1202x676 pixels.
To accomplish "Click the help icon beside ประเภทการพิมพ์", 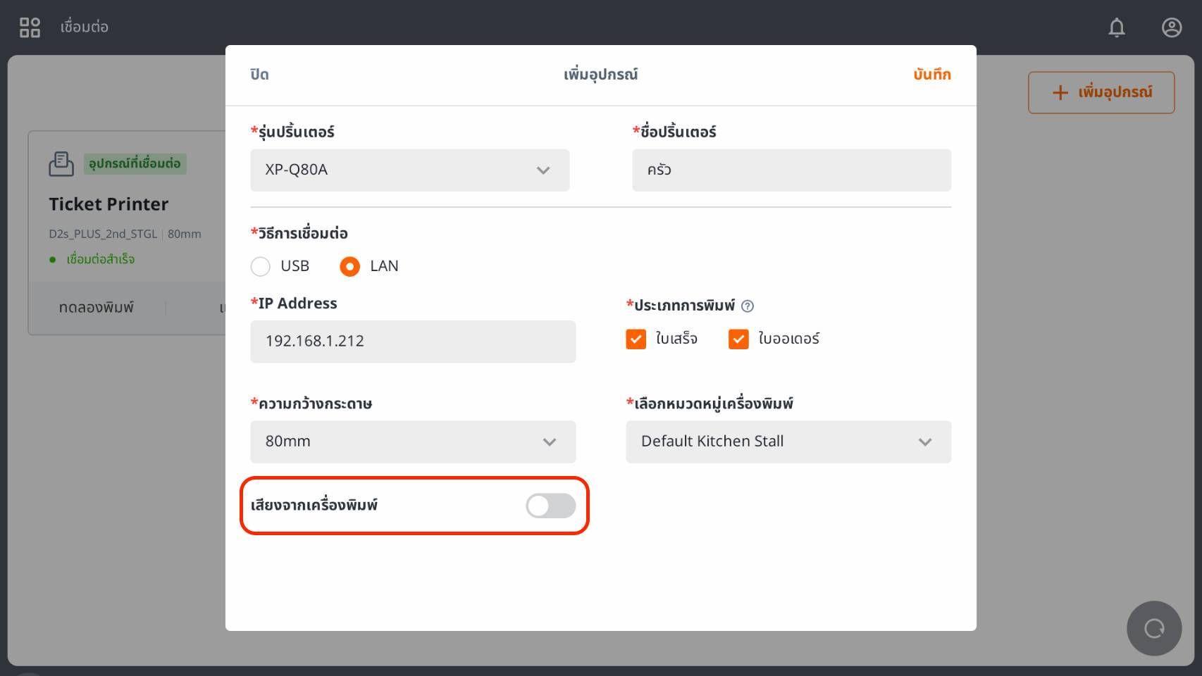I will 748,306.
